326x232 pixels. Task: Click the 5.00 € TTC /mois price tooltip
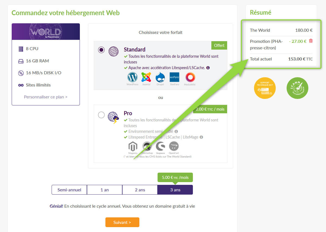tap(175, 178)
